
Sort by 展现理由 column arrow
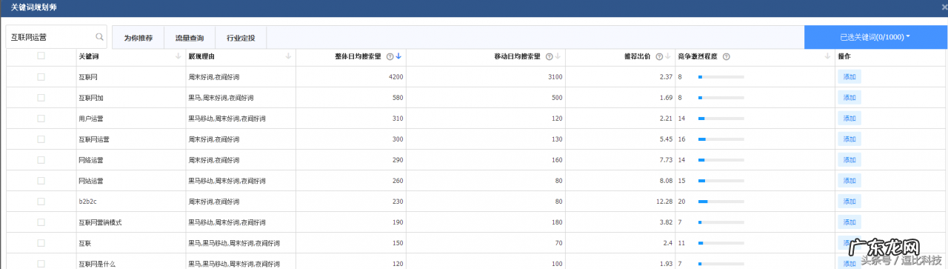[x=288, y=56]
